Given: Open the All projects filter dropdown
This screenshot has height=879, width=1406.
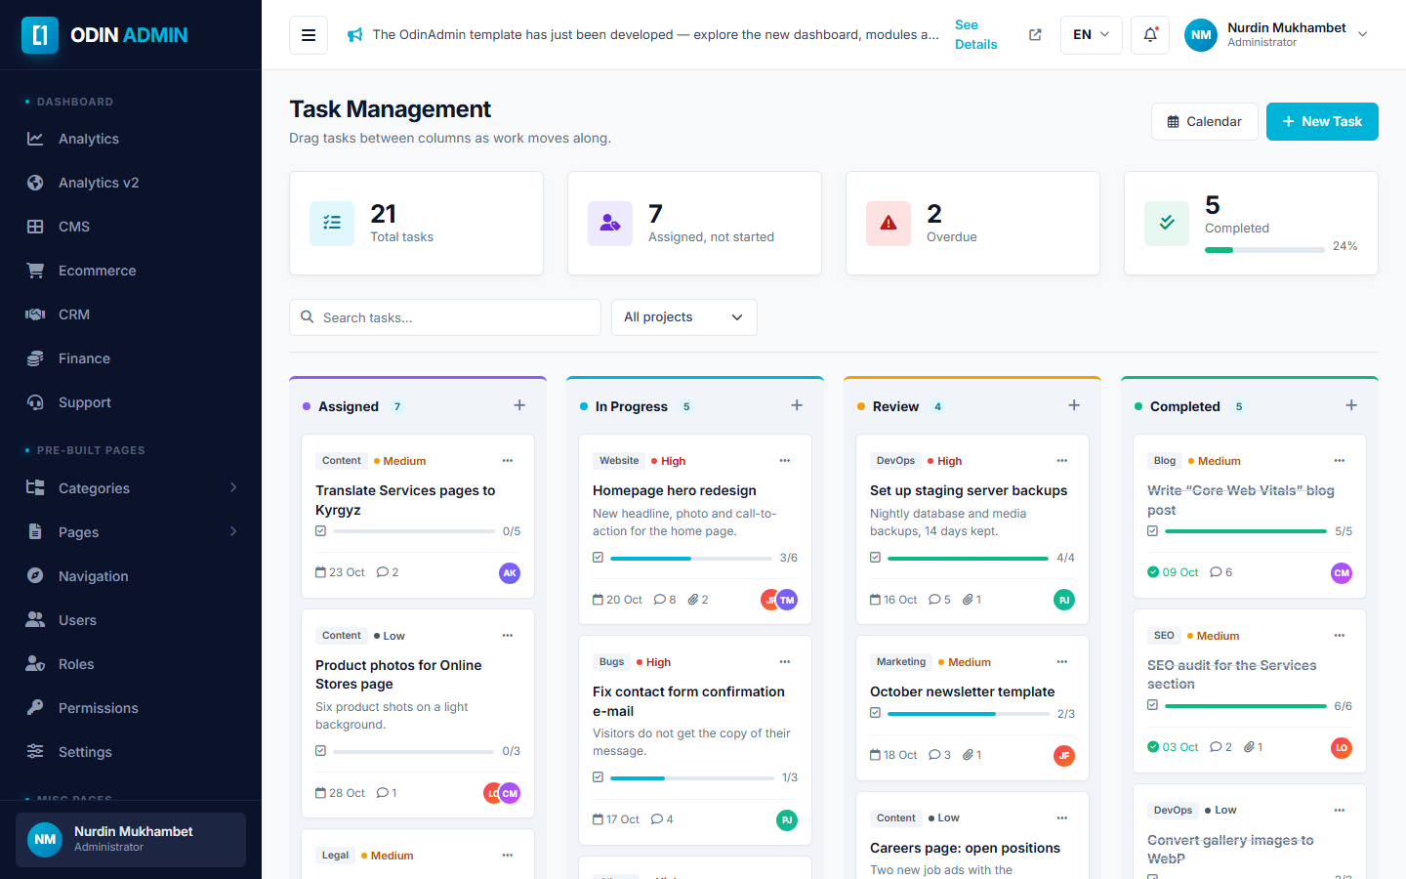Looking at the screenshot, I should [x=684, y=317].
